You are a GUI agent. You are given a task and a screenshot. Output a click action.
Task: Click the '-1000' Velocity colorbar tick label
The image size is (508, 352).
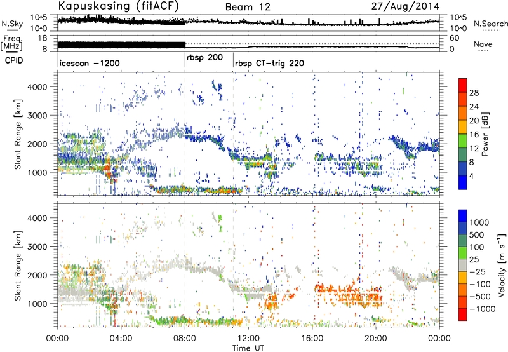coord(483,309)
